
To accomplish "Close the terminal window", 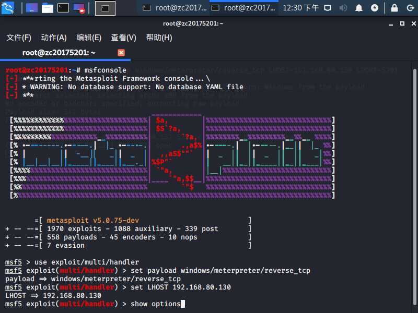I will 413,23.
